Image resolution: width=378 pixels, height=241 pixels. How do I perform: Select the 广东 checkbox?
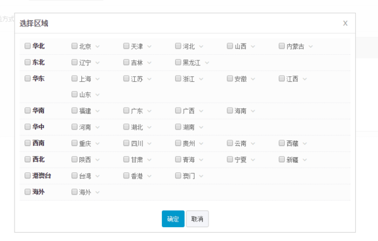(x=127, y=110)
